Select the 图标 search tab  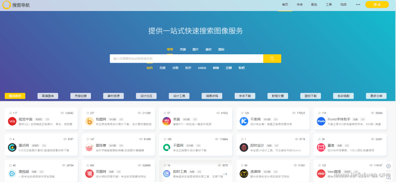(x=221, y=50)
